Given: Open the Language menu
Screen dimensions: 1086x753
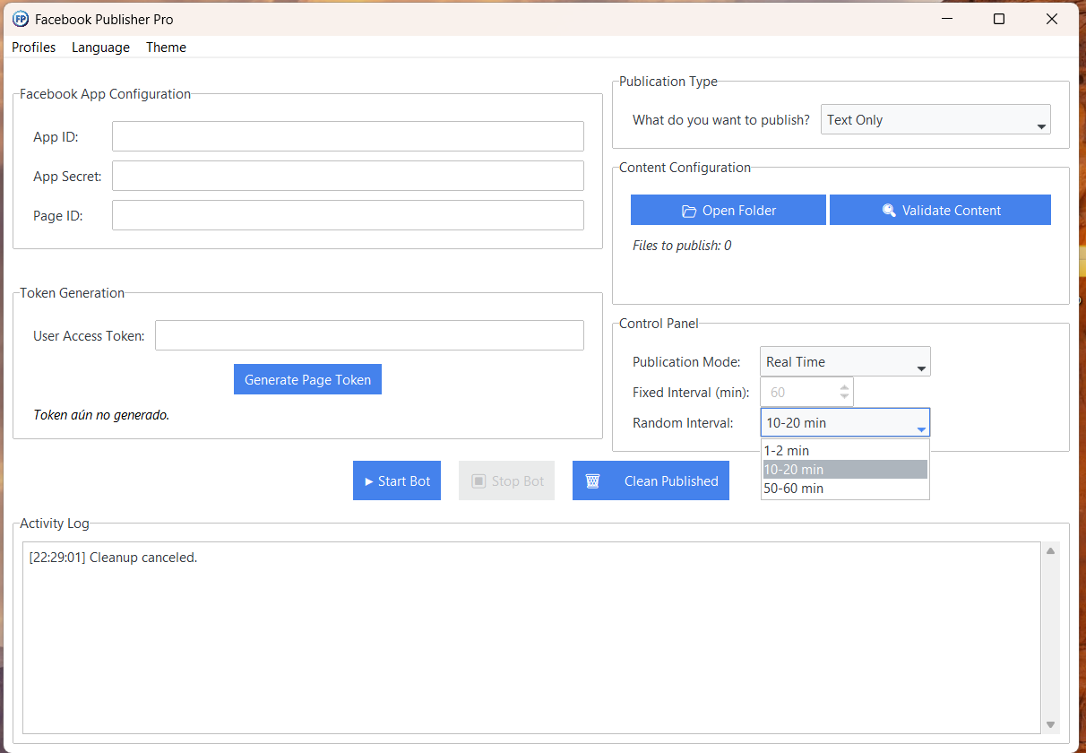Looking at the screenshot, I should 100,48.
